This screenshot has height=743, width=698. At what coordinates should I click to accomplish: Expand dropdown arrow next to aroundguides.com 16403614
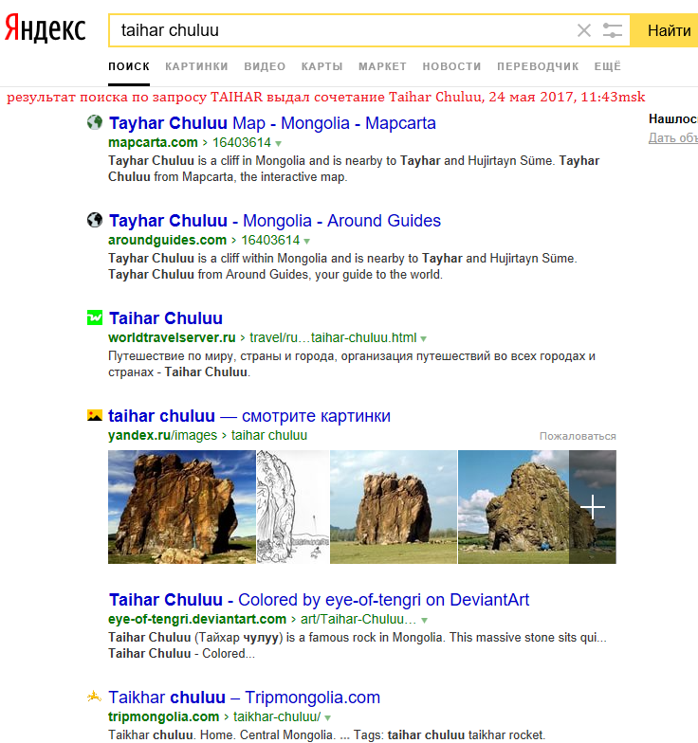(x=307, y=241)
